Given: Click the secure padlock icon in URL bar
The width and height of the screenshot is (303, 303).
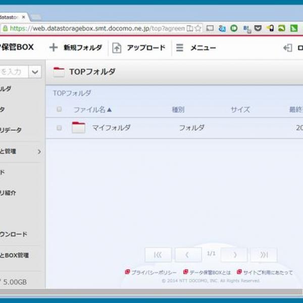Looking at the screenshot, I should (x=5, y=29).
